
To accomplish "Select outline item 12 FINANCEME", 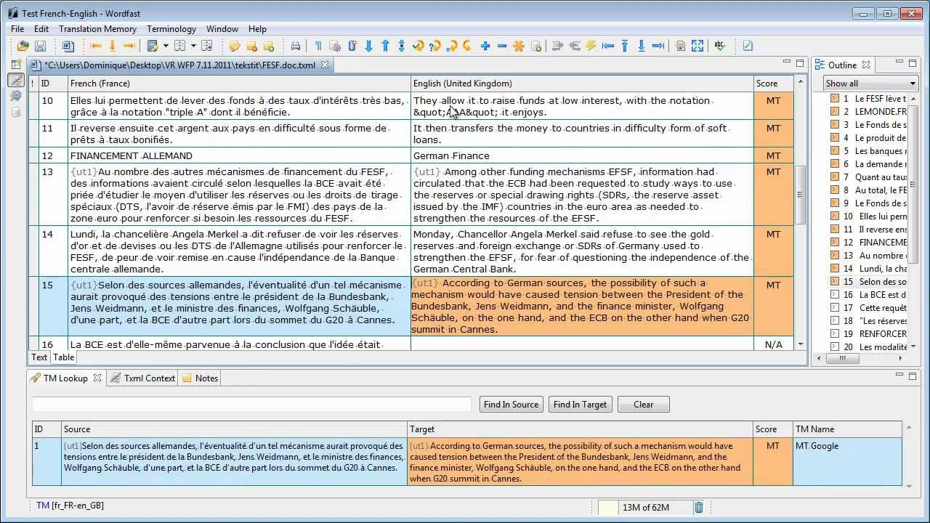I will (868, 242).
